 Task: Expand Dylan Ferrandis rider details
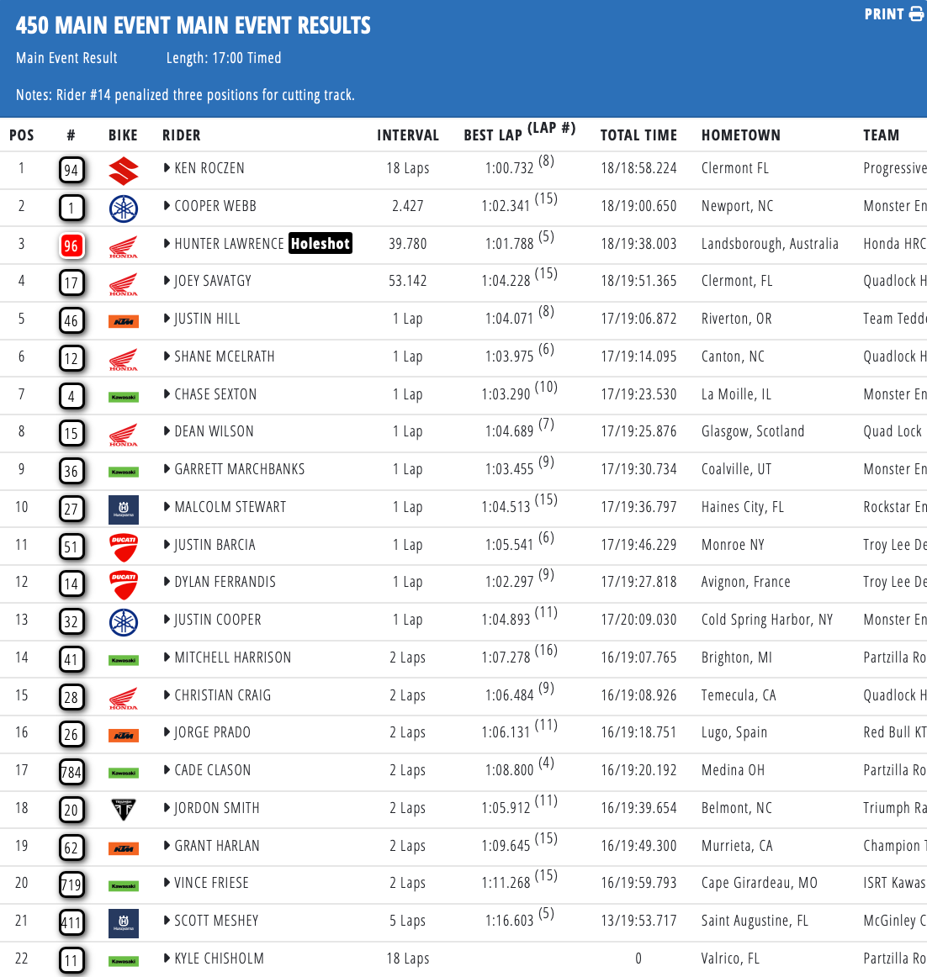point(167,582)
